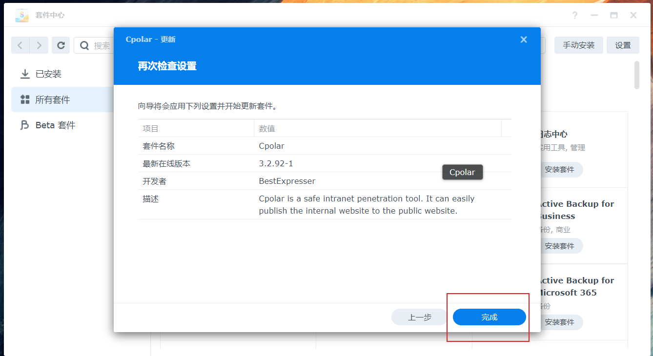653x356 pixels.
Task: Click inside the 搜索 search field
Action: pos(102,45)
